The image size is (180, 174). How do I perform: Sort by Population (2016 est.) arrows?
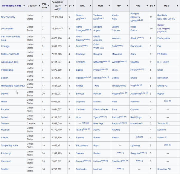pos(66,6)
